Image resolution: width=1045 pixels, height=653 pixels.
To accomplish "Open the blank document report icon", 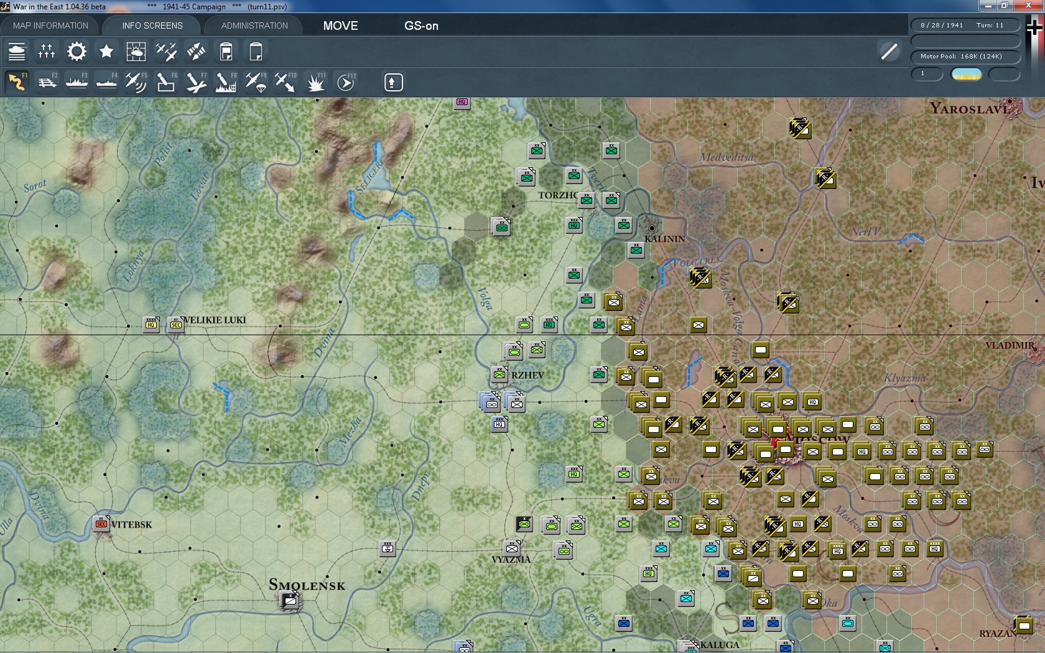I will point(256,52).
